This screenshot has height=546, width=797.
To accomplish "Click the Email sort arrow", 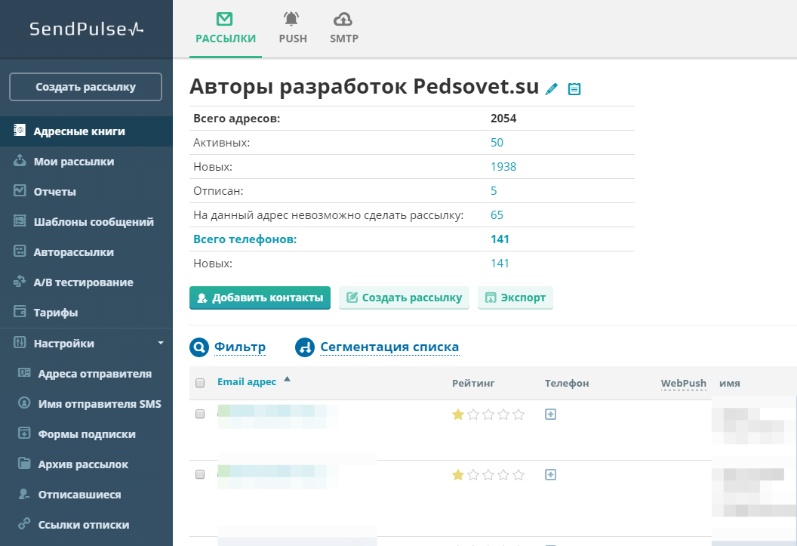I will click(x=287, y=379).
